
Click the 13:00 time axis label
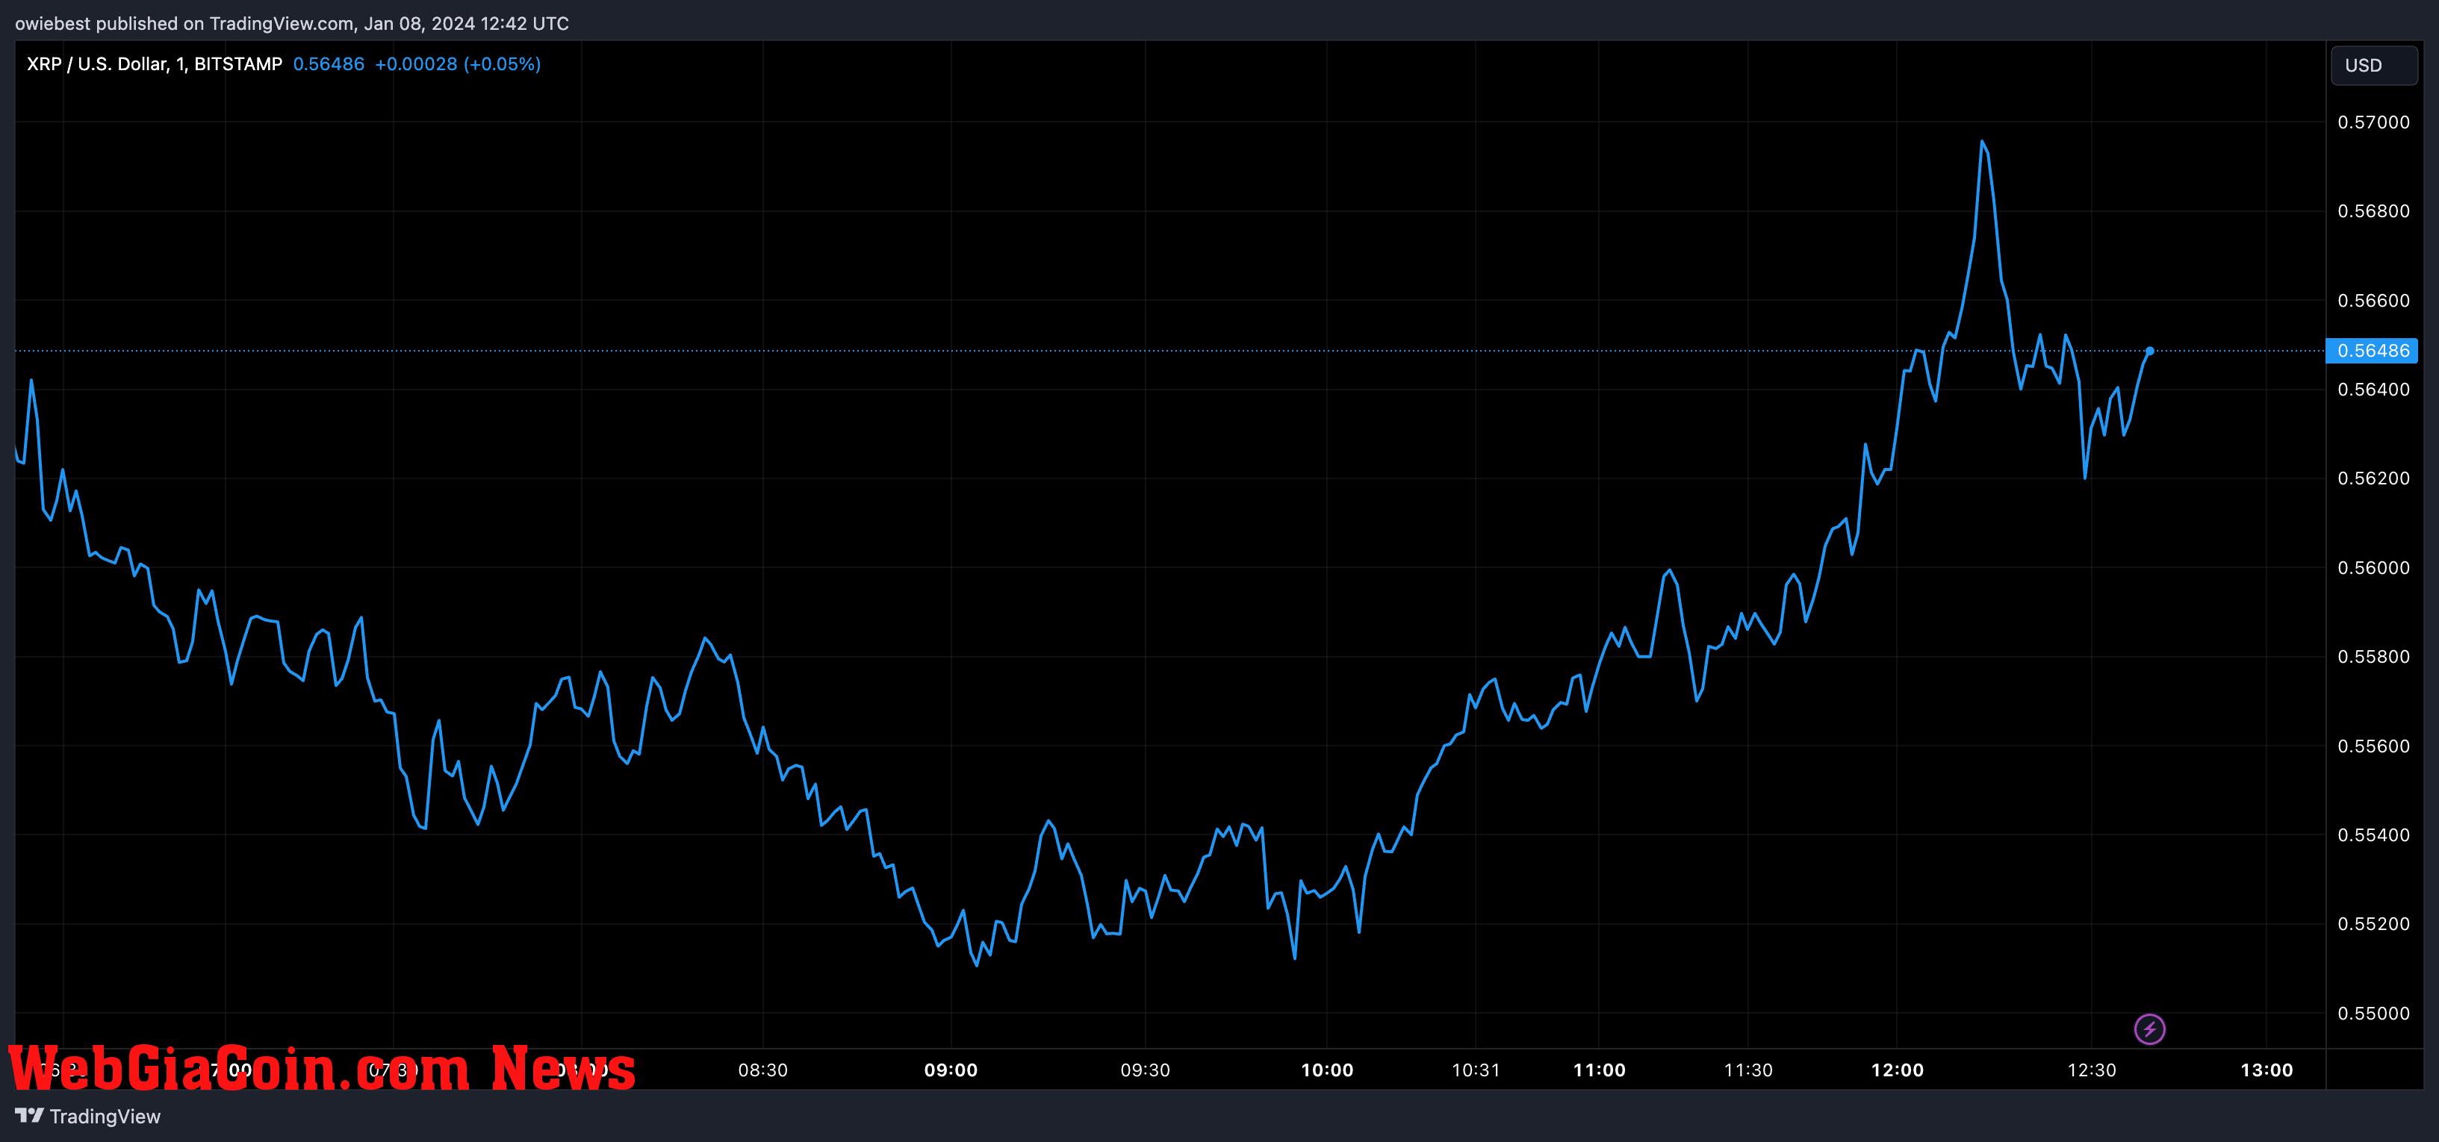click(2266, 1070)
